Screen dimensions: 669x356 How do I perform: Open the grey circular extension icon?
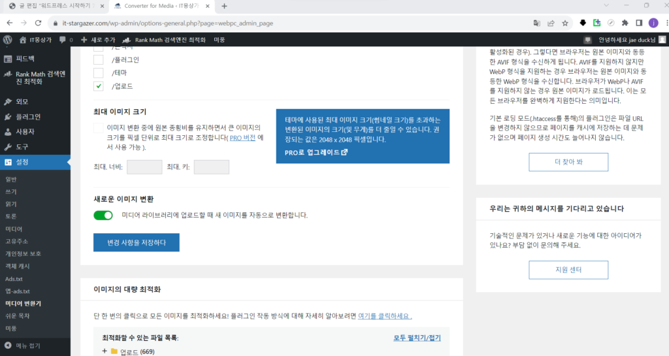tap(611, 23)
